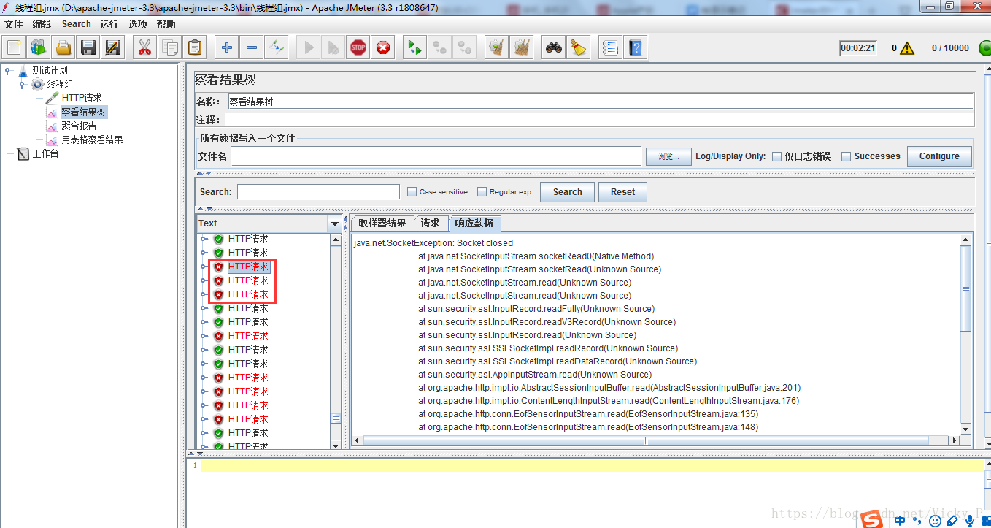Open the 文件 menu
Viewport: 991px width, 528px height.
click(x=14, y=24)
